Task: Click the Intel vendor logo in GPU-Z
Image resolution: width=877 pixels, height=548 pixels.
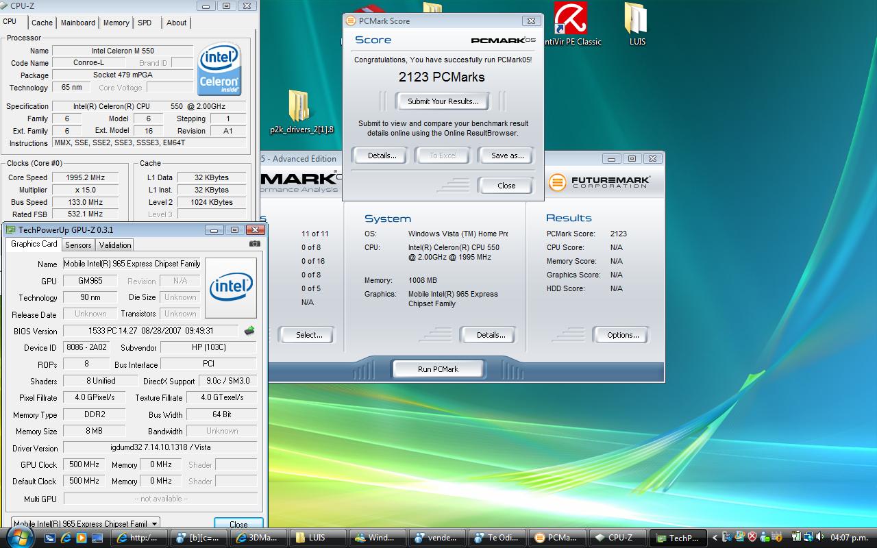Action: point(231,288)
